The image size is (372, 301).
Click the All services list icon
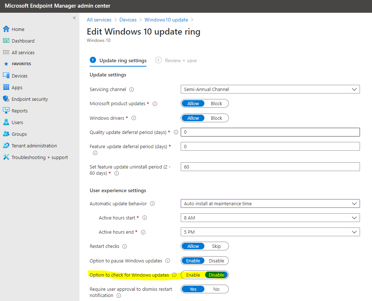(x=6, y=52)
